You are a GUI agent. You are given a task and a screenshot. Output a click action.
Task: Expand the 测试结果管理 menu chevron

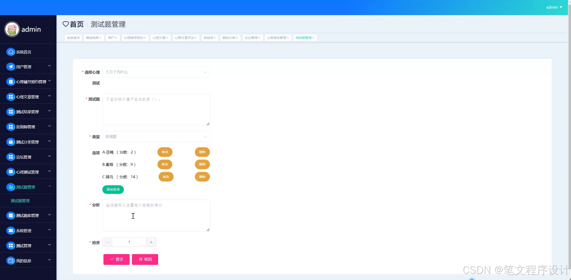[49, 111]
